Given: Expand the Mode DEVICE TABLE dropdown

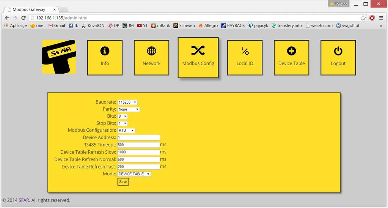Looking at the screenshot, I should (134, 174).
